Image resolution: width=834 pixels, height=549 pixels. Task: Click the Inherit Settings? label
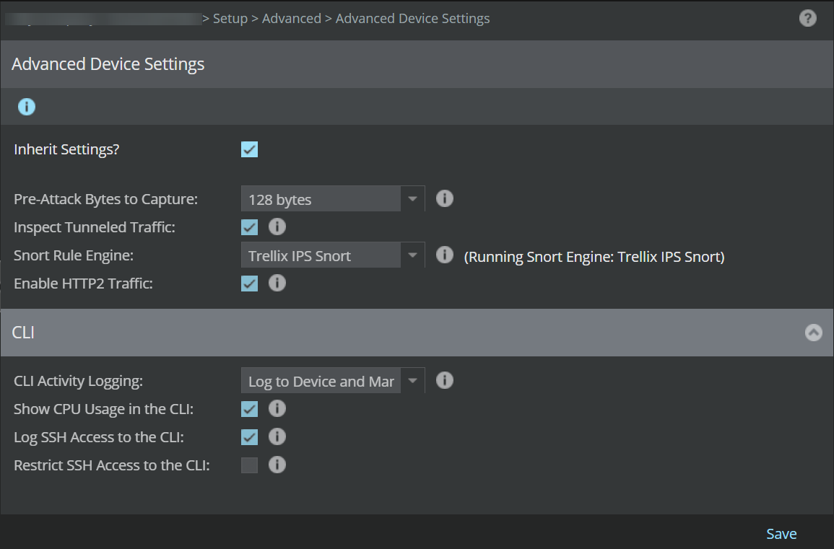[x=66, y=149]
